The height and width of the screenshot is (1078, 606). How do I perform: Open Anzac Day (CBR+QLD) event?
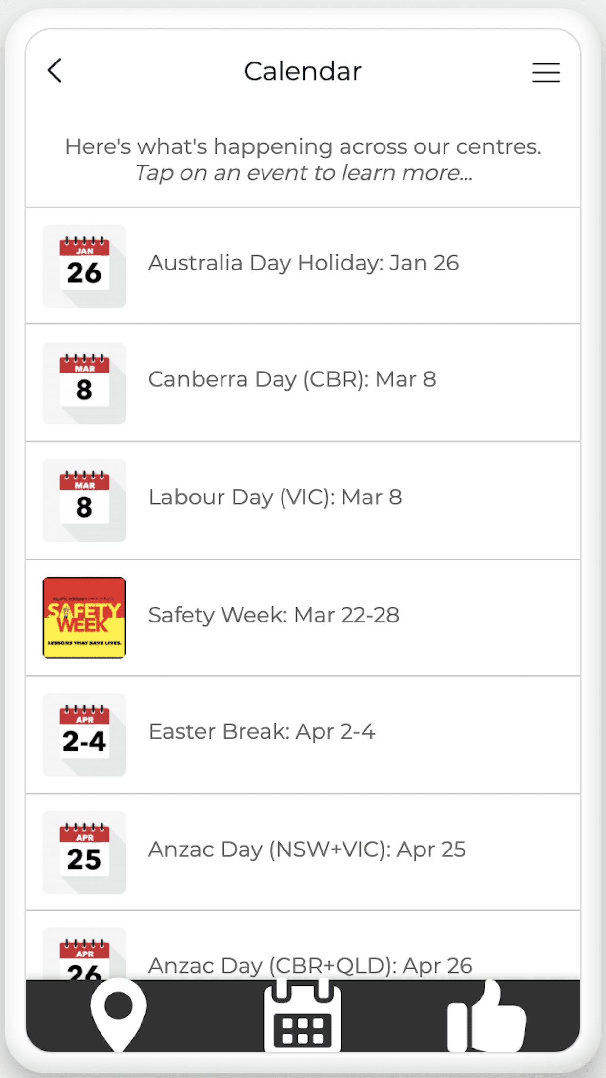pyautogui.click(x=310, y=966)
